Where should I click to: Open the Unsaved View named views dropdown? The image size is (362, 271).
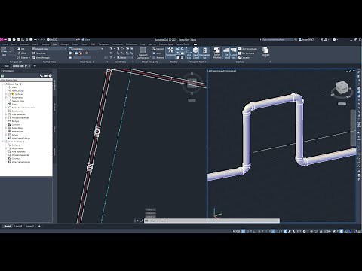point(49,49)
